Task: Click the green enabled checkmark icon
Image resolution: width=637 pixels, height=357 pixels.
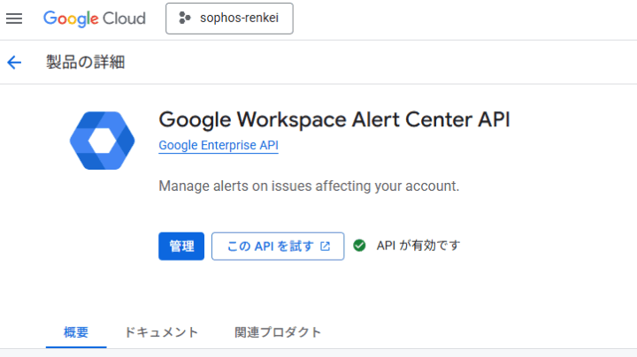Action: coord(359,246)
